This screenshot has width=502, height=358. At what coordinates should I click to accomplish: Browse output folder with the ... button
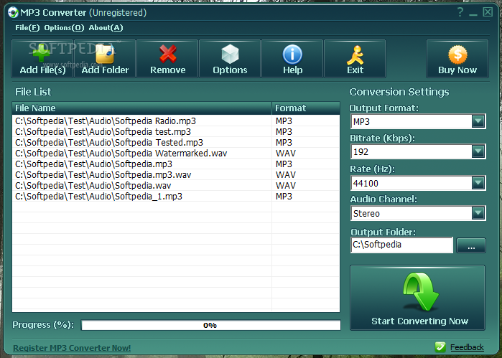coord(471,245)
